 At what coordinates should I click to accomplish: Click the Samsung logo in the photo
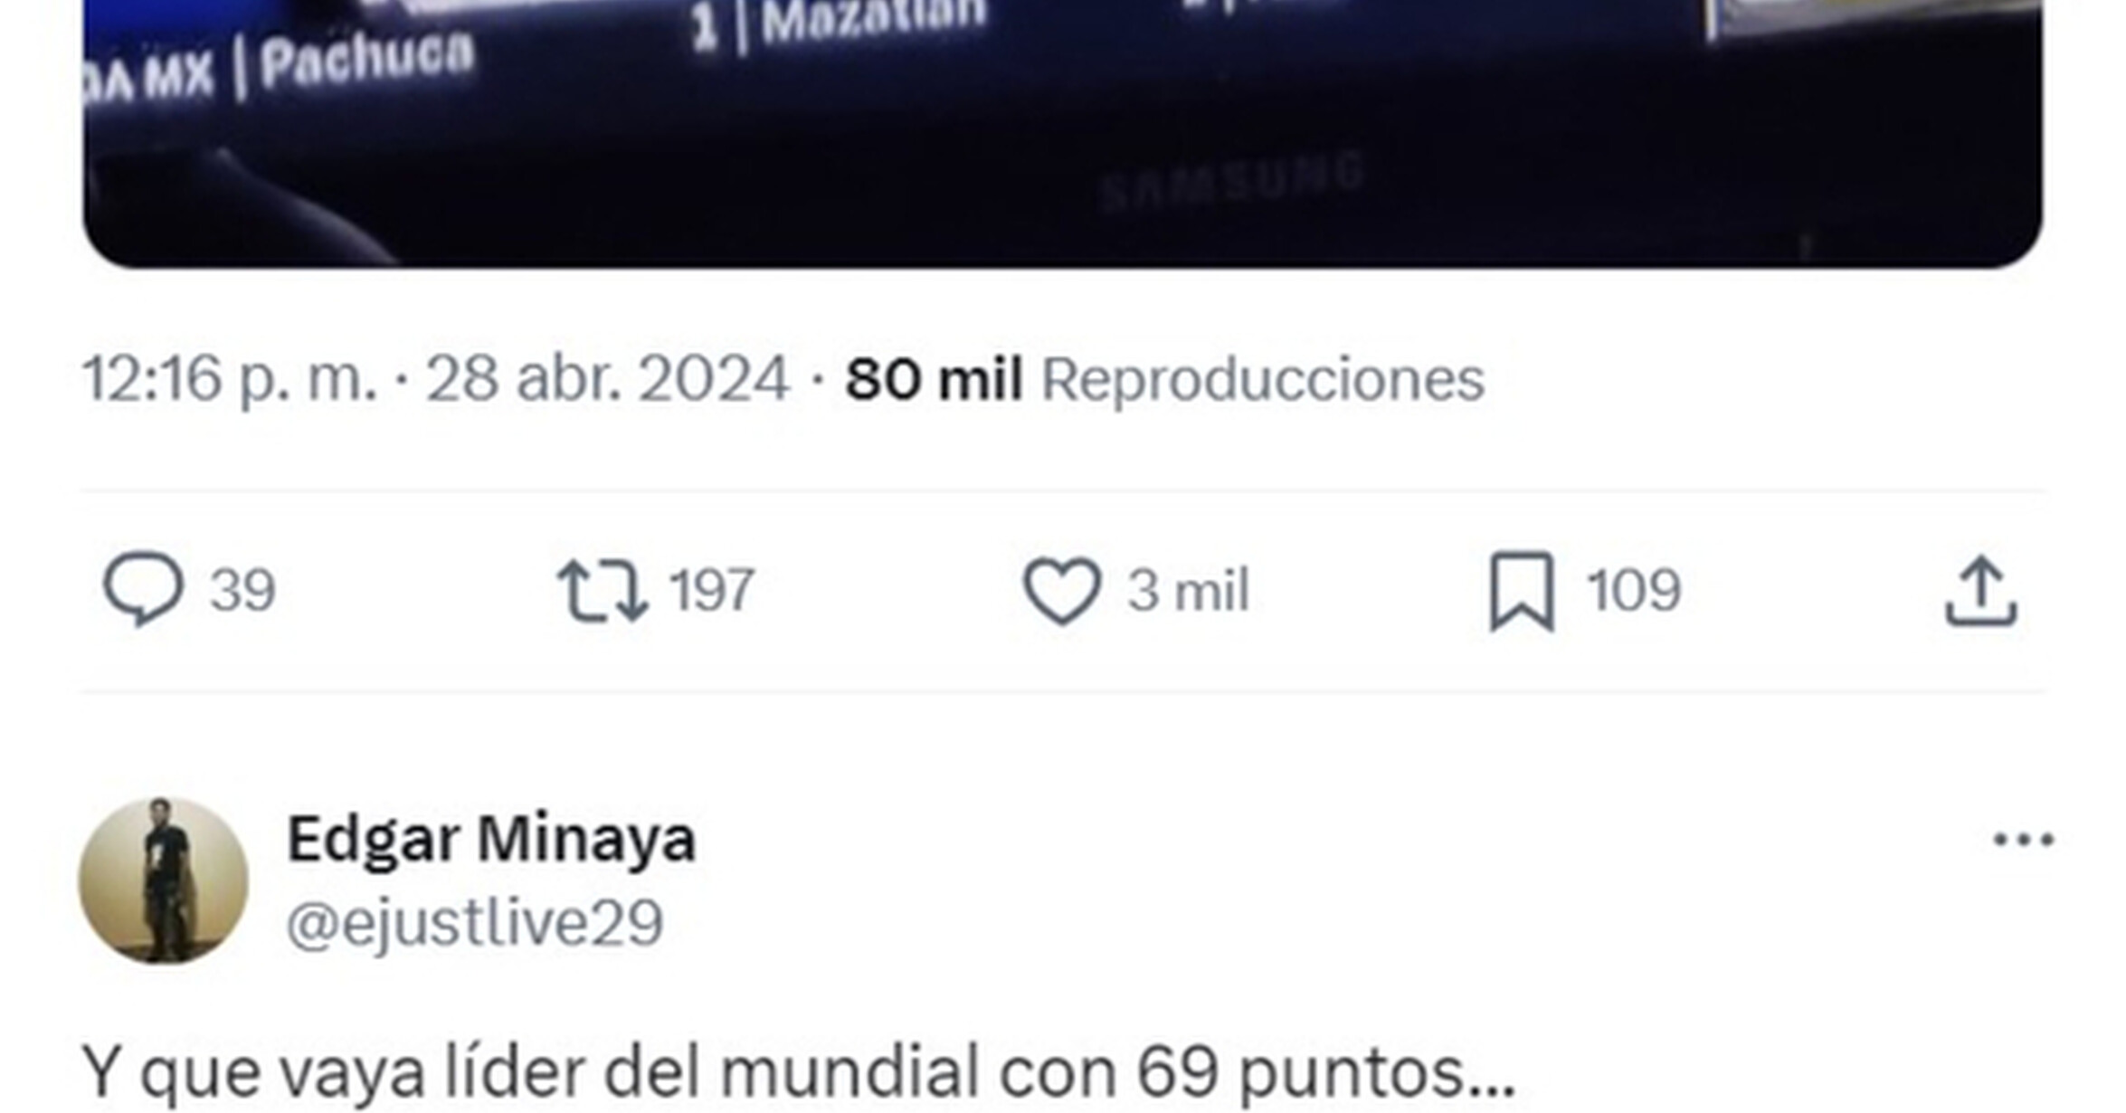(x=1234, y=182)
